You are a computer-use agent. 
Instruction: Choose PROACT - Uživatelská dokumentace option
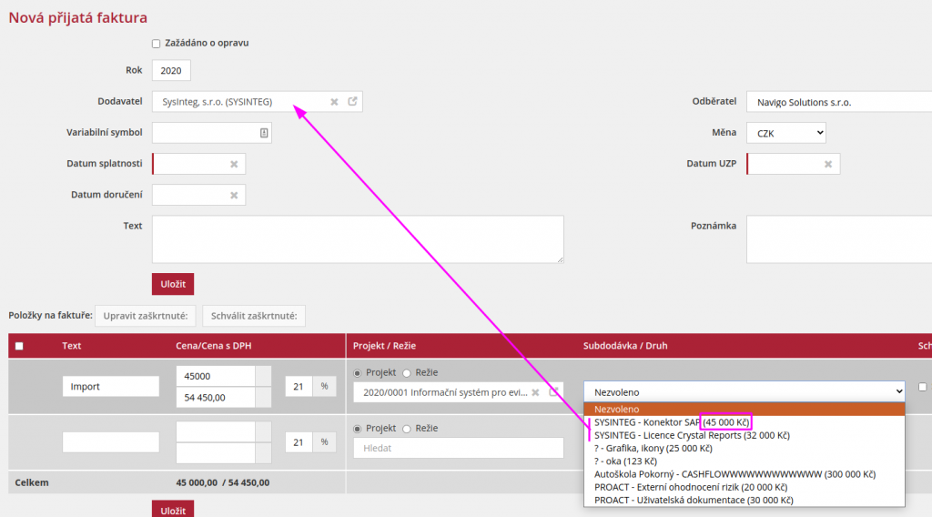tap(694, 500)
